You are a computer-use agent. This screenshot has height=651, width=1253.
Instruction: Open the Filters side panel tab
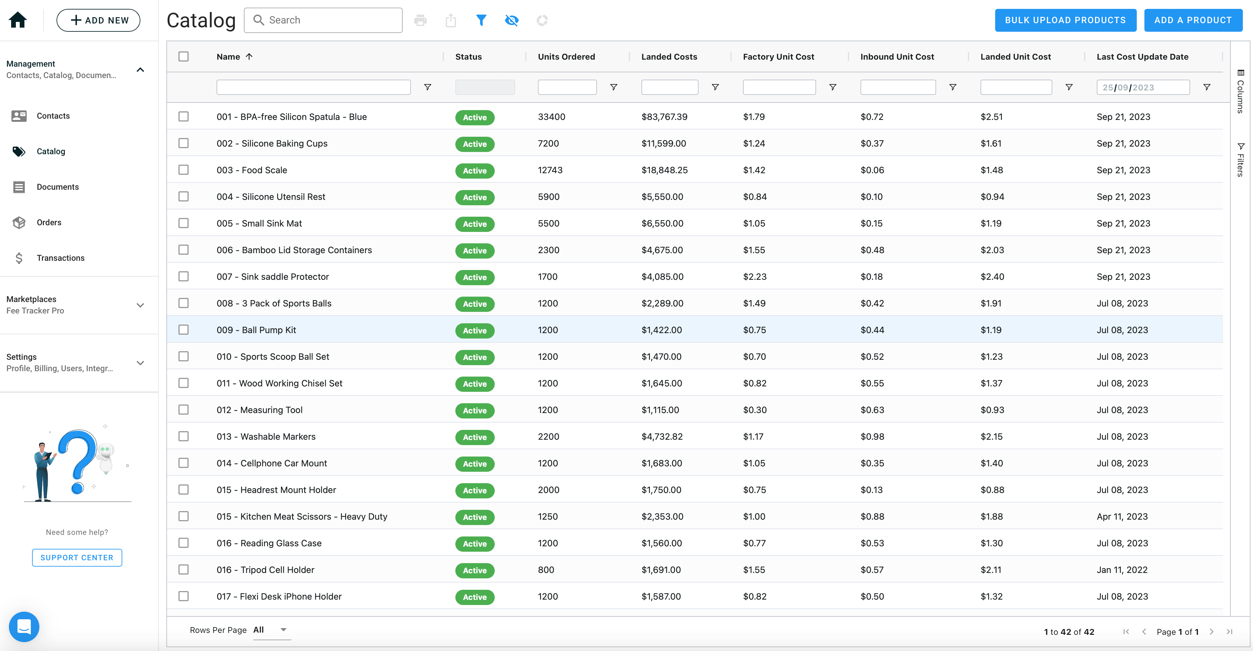[x=1240, y=159]
